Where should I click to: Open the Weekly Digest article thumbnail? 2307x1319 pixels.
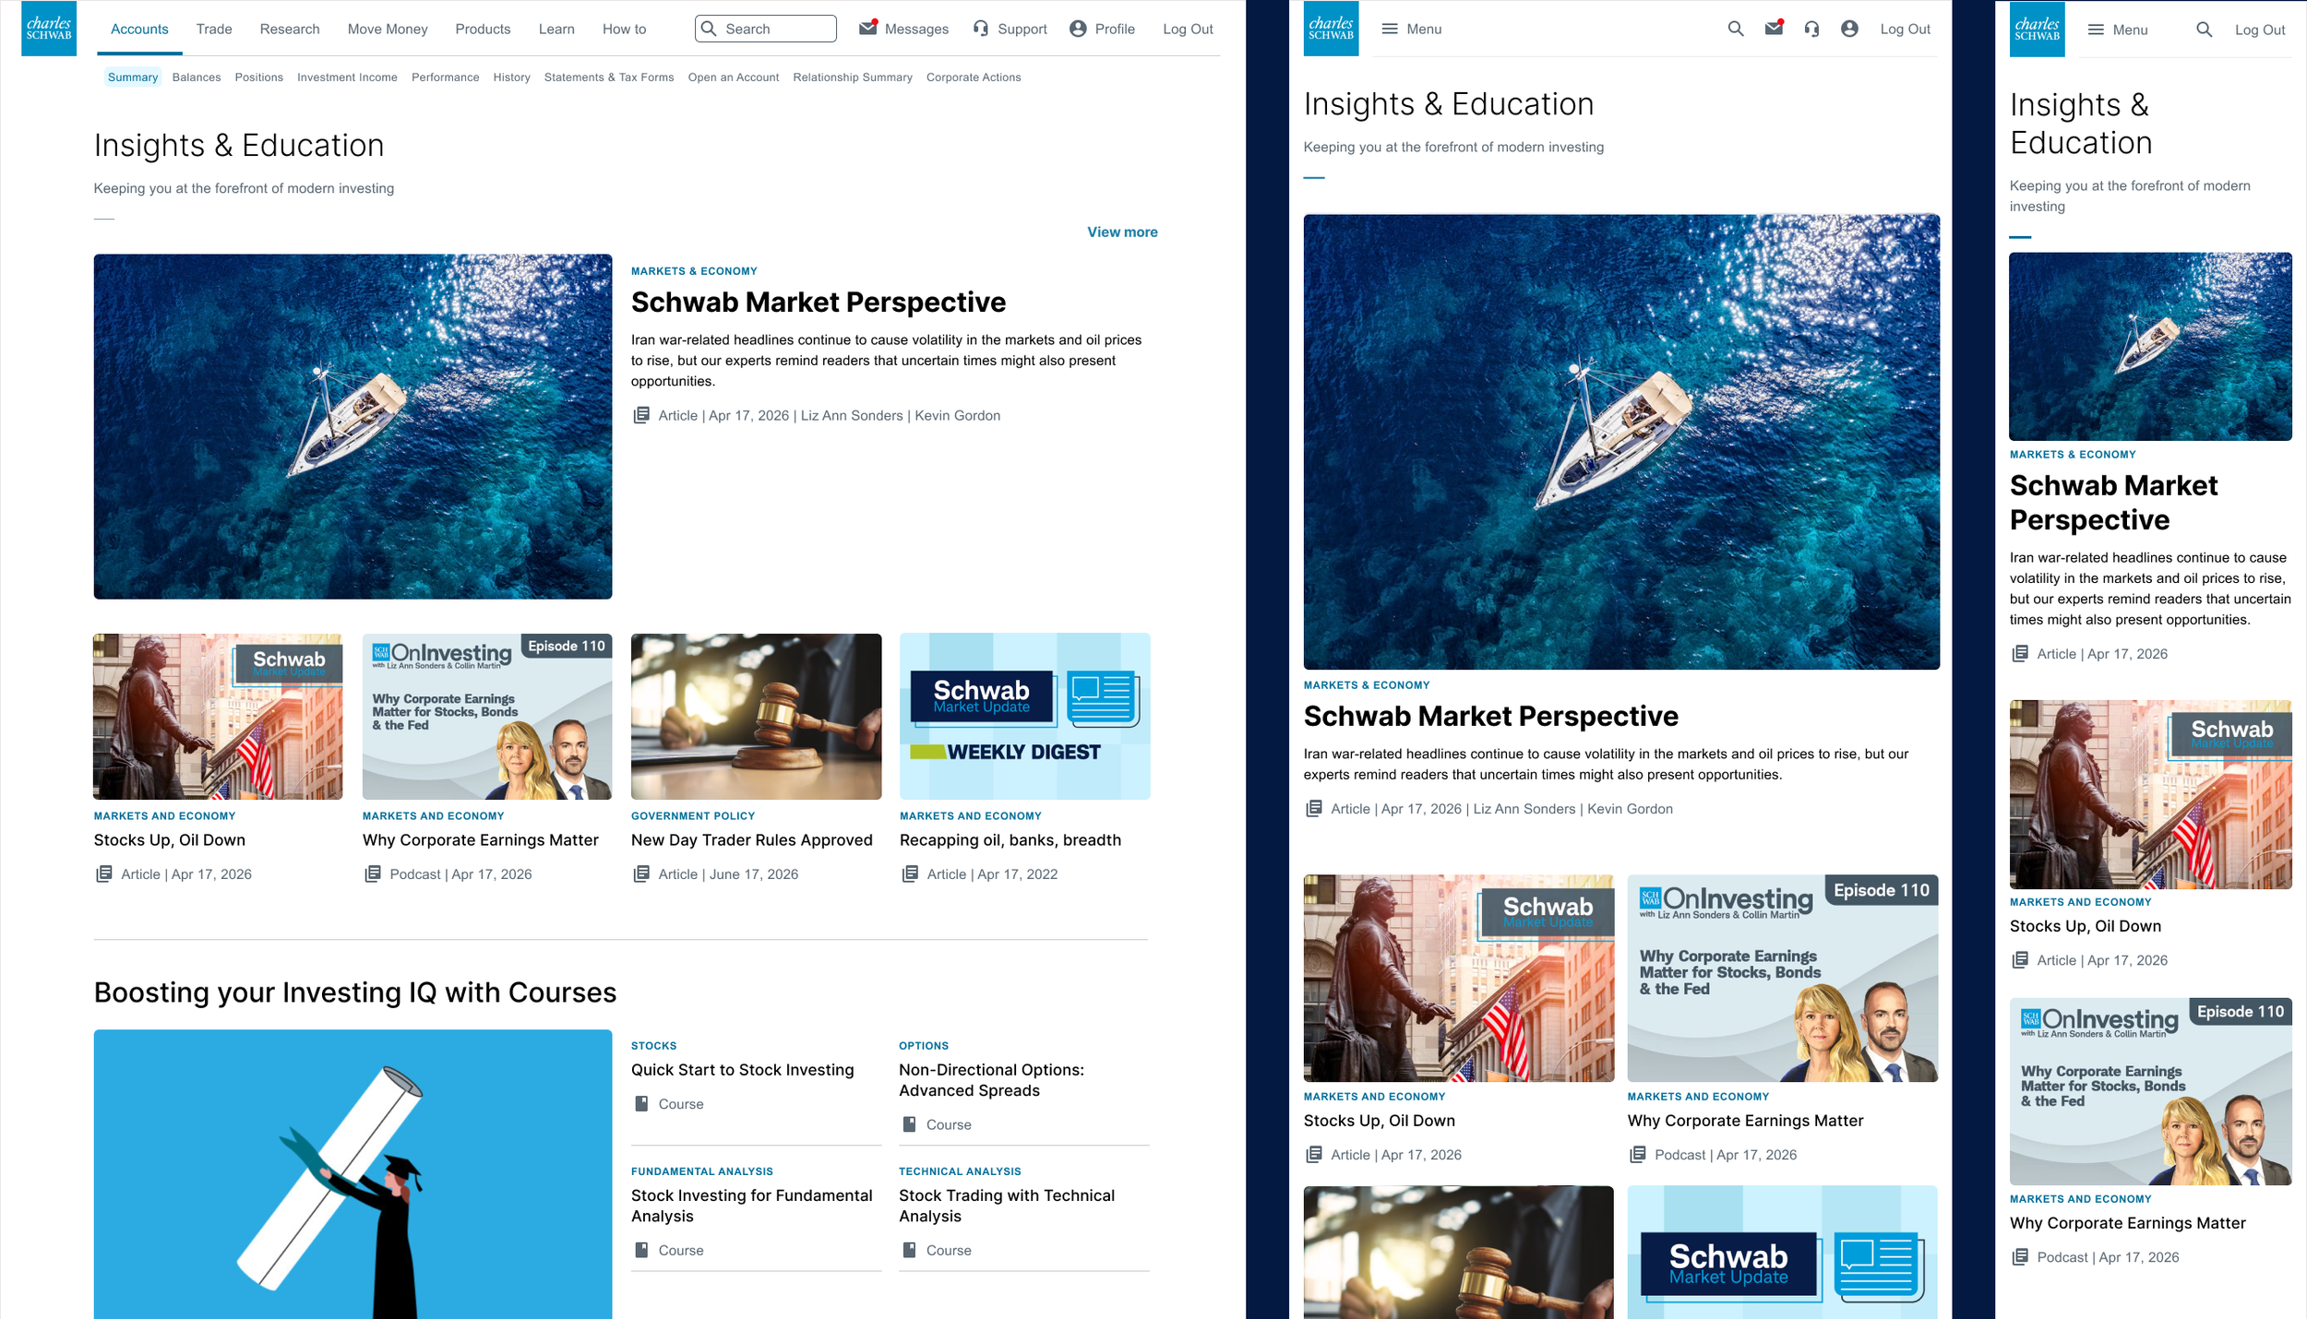coord(1023,716)
